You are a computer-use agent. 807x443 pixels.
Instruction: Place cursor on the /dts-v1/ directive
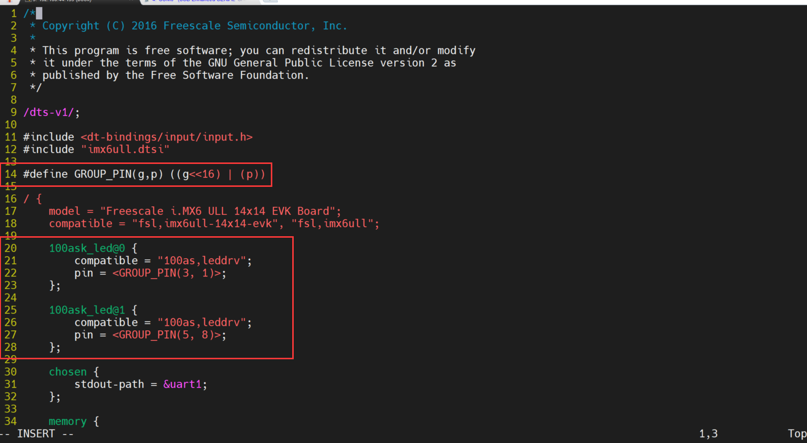point(51,112)
